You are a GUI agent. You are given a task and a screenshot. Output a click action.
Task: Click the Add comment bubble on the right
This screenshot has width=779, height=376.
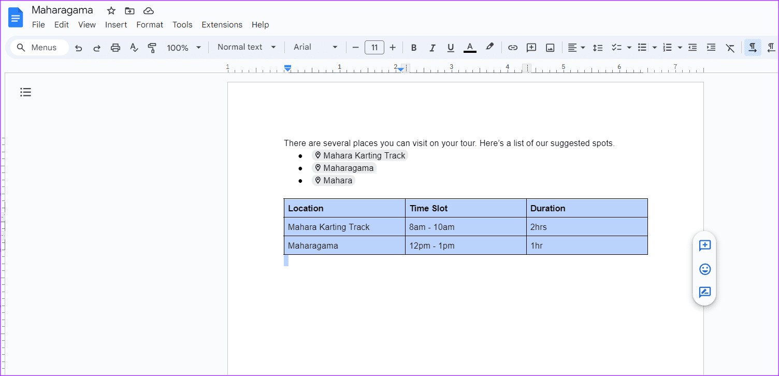704,245
